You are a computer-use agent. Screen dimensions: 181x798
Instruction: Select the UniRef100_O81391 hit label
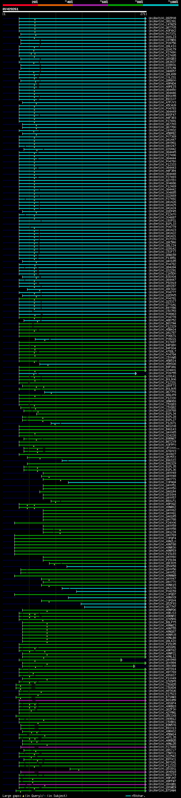pyautogui.click(x=162, y=22)
